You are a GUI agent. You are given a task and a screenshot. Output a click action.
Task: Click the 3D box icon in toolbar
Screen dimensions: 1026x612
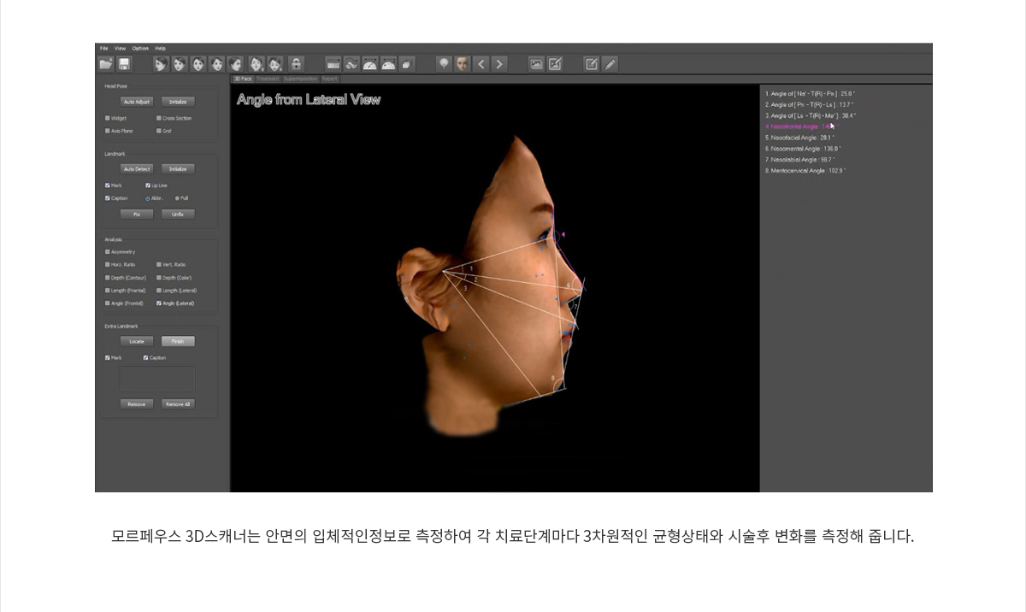click(407, 63)
